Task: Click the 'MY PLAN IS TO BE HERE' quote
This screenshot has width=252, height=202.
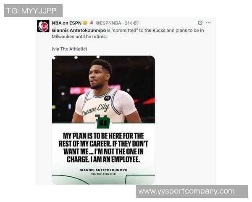Action: pos(103,148)
